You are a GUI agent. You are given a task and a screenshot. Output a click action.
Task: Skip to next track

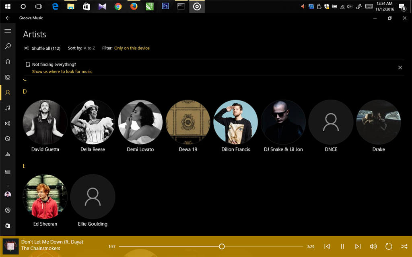click(x=358, y=246)
